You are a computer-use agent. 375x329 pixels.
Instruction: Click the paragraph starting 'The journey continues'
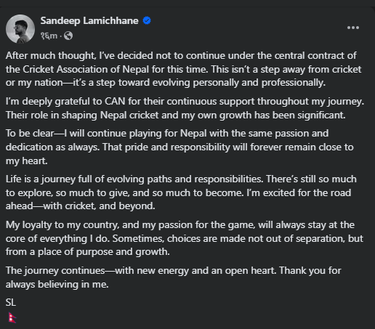174,277
